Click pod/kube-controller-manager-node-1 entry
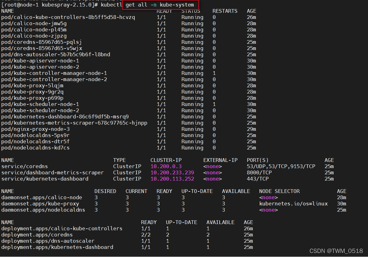This screenshot has height=257, width=368. (x=54, y=73)
